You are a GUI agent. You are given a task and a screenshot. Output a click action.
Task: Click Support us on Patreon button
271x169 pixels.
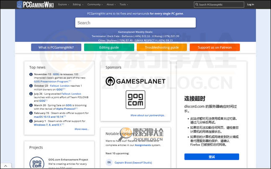click(x=215, y=47)
